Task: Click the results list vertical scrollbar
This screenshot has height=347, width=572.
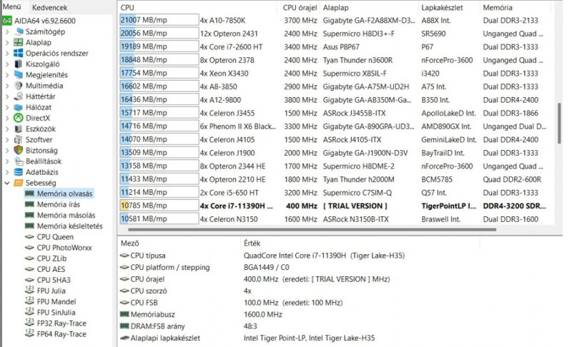Action: (x=559, y=123)
